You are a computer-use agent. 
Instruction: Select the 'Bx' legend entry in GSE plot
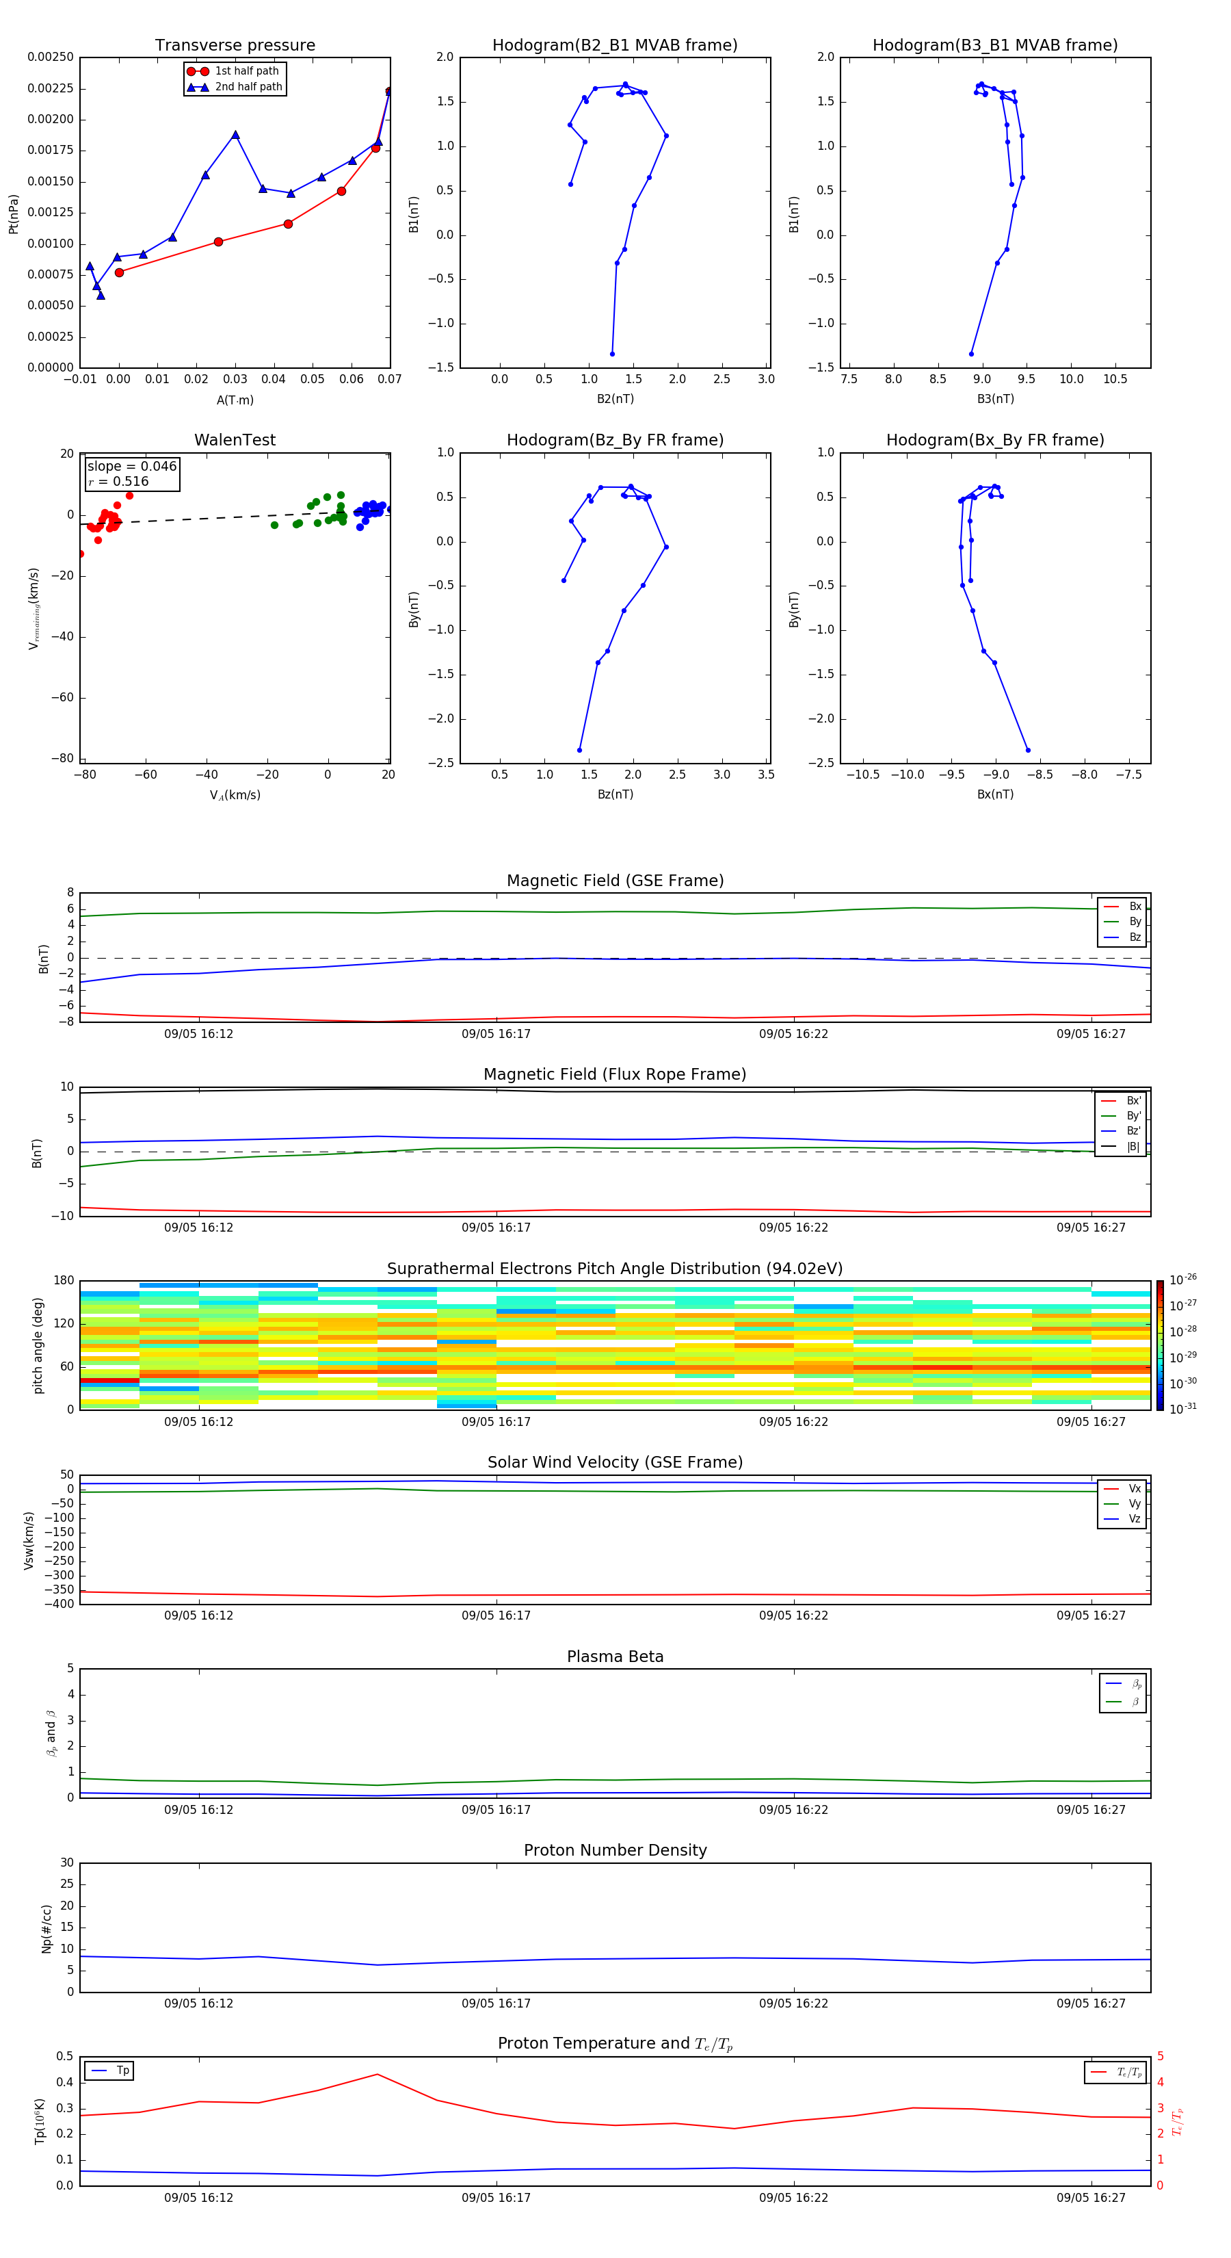pyautogui.click(x=1122, y=907)
